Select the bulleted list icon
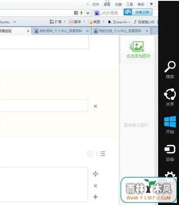This screenshot has height=205, width=179. pyautogui.click(x=103, y=154)
